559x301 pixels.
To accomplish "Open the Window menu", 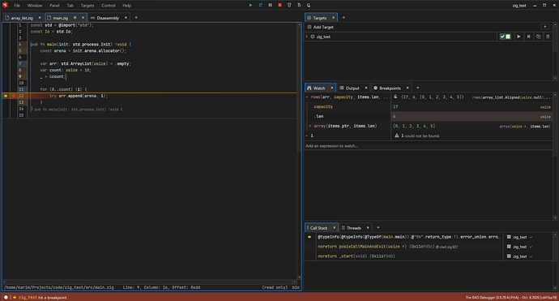I will click(35, 6).
